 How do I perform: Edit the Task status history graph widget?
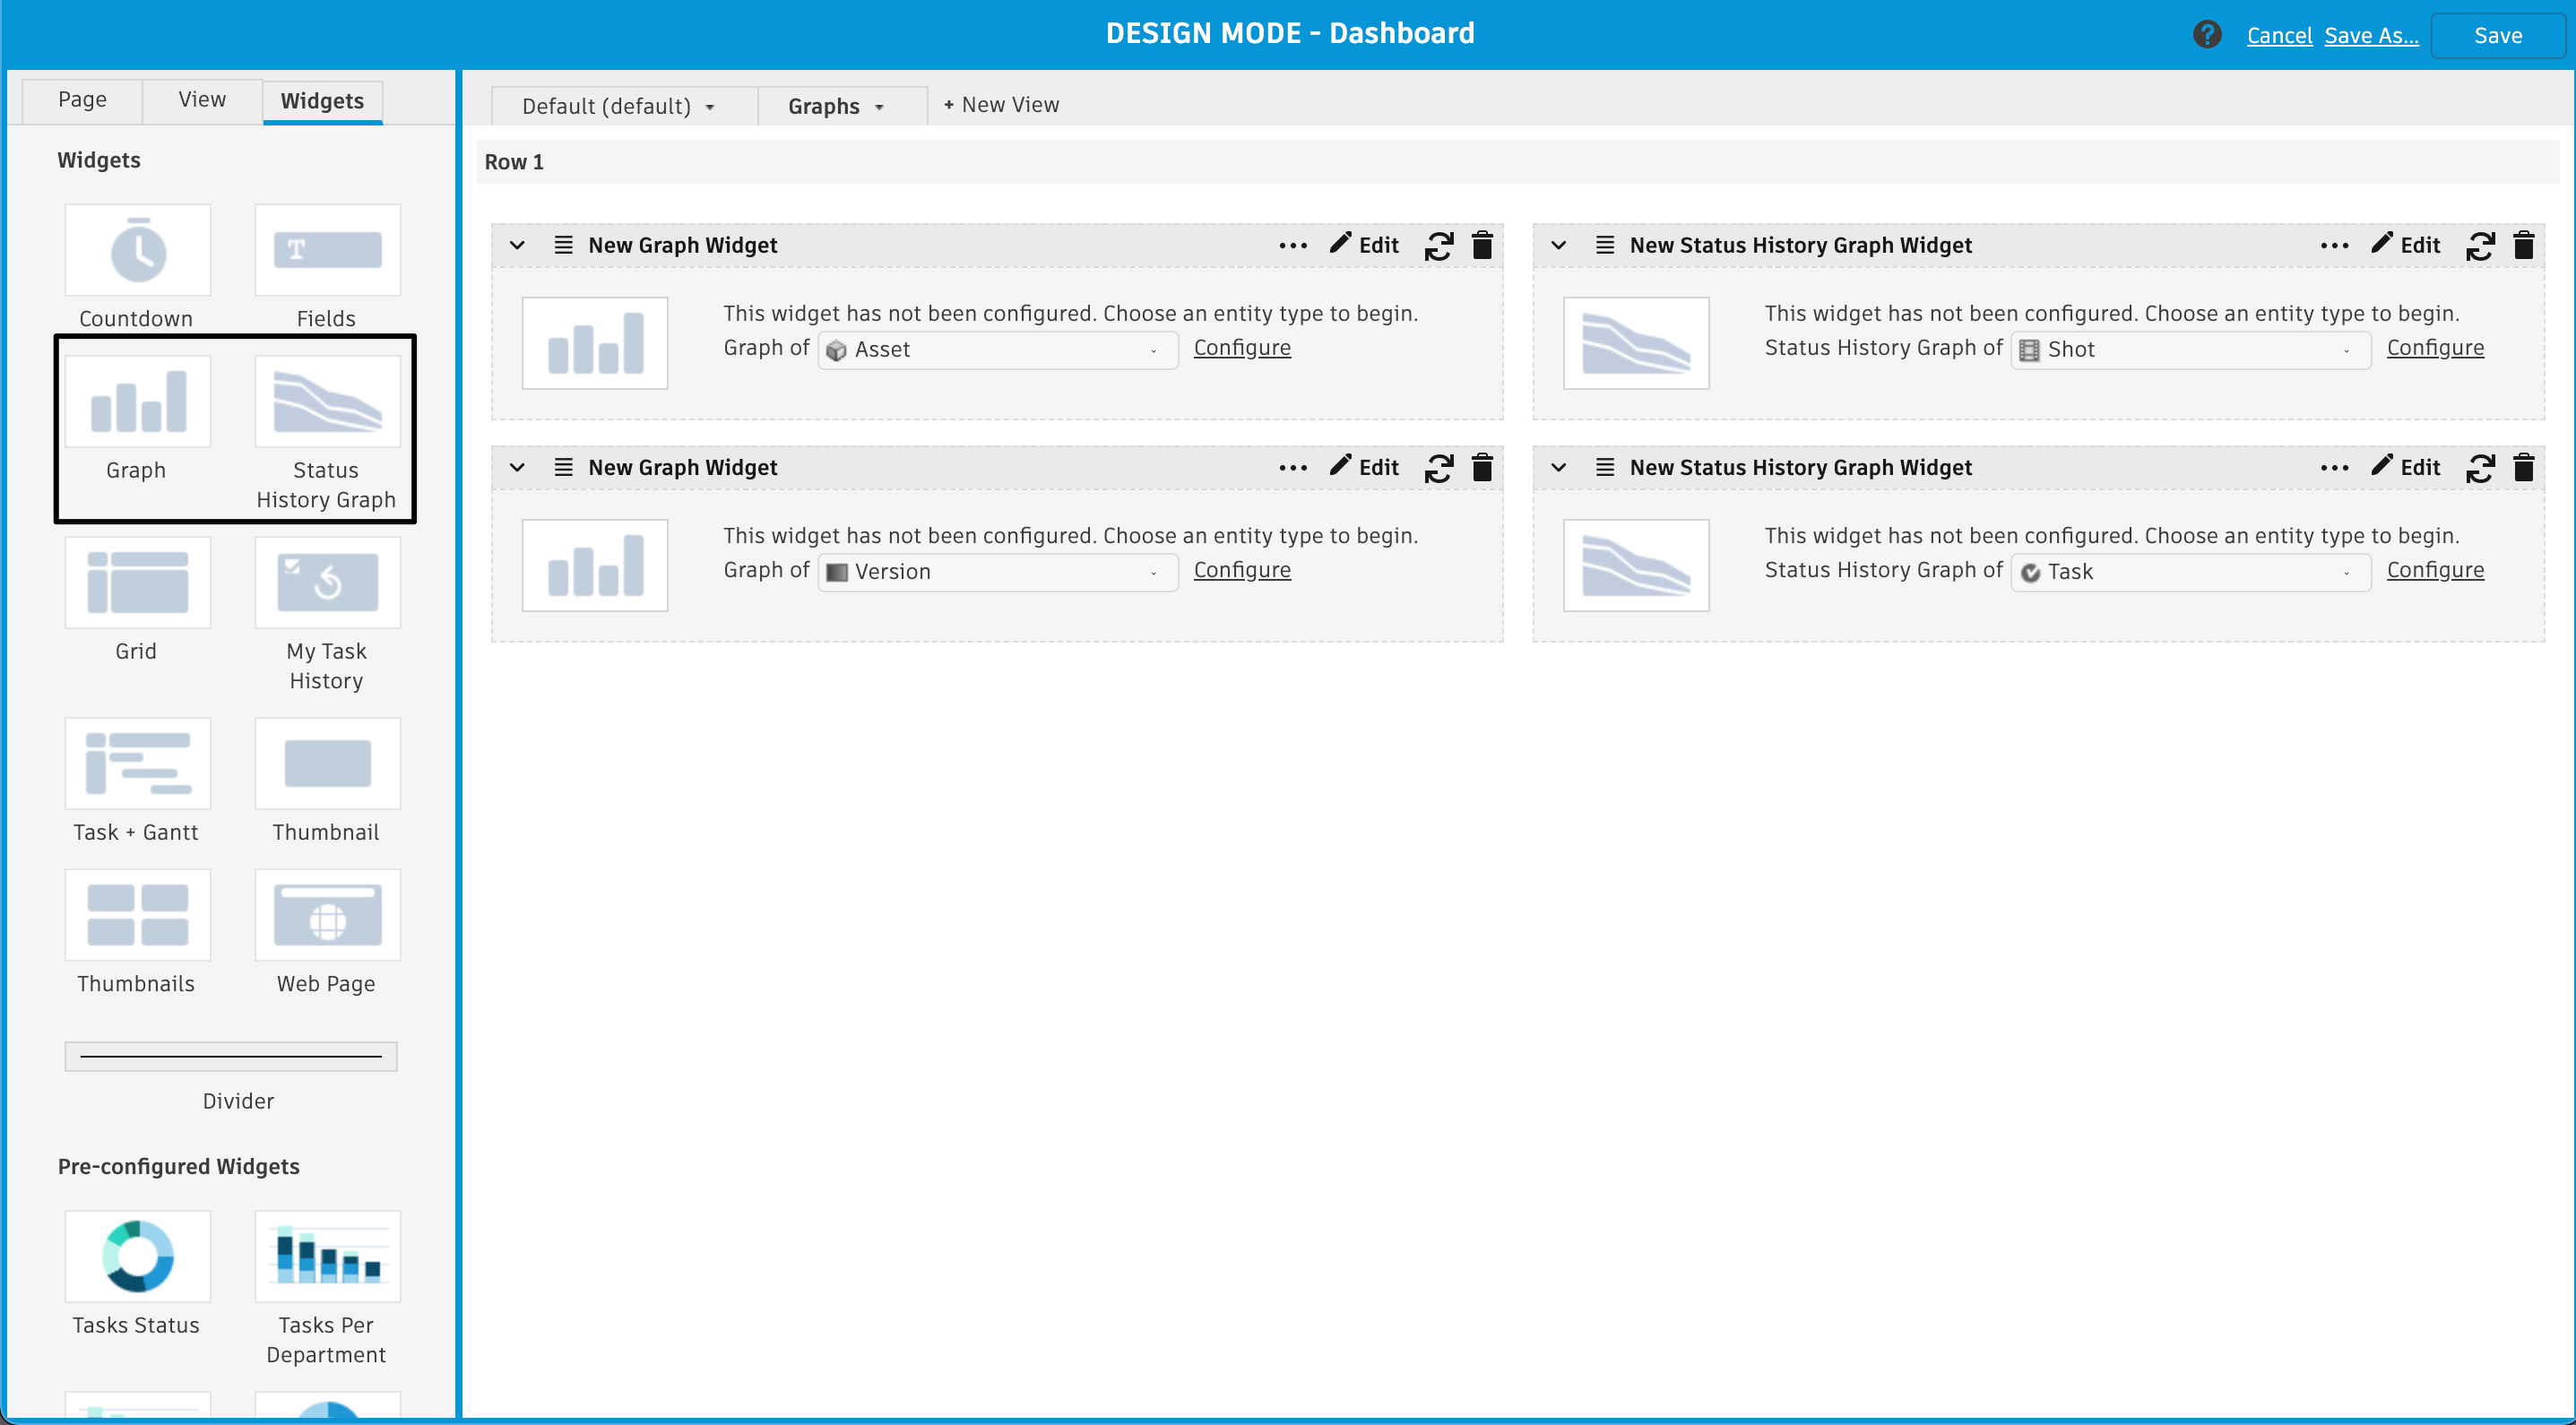[2406, 467]
